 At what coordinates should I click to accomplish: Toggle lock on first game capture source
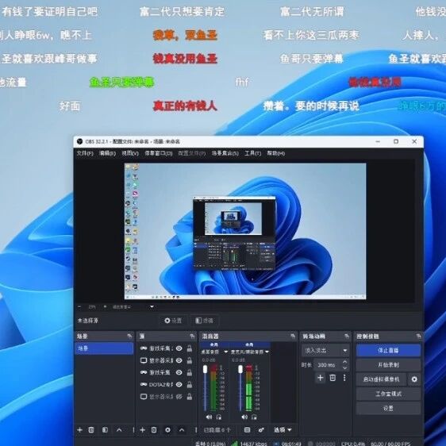coord(189,348)
